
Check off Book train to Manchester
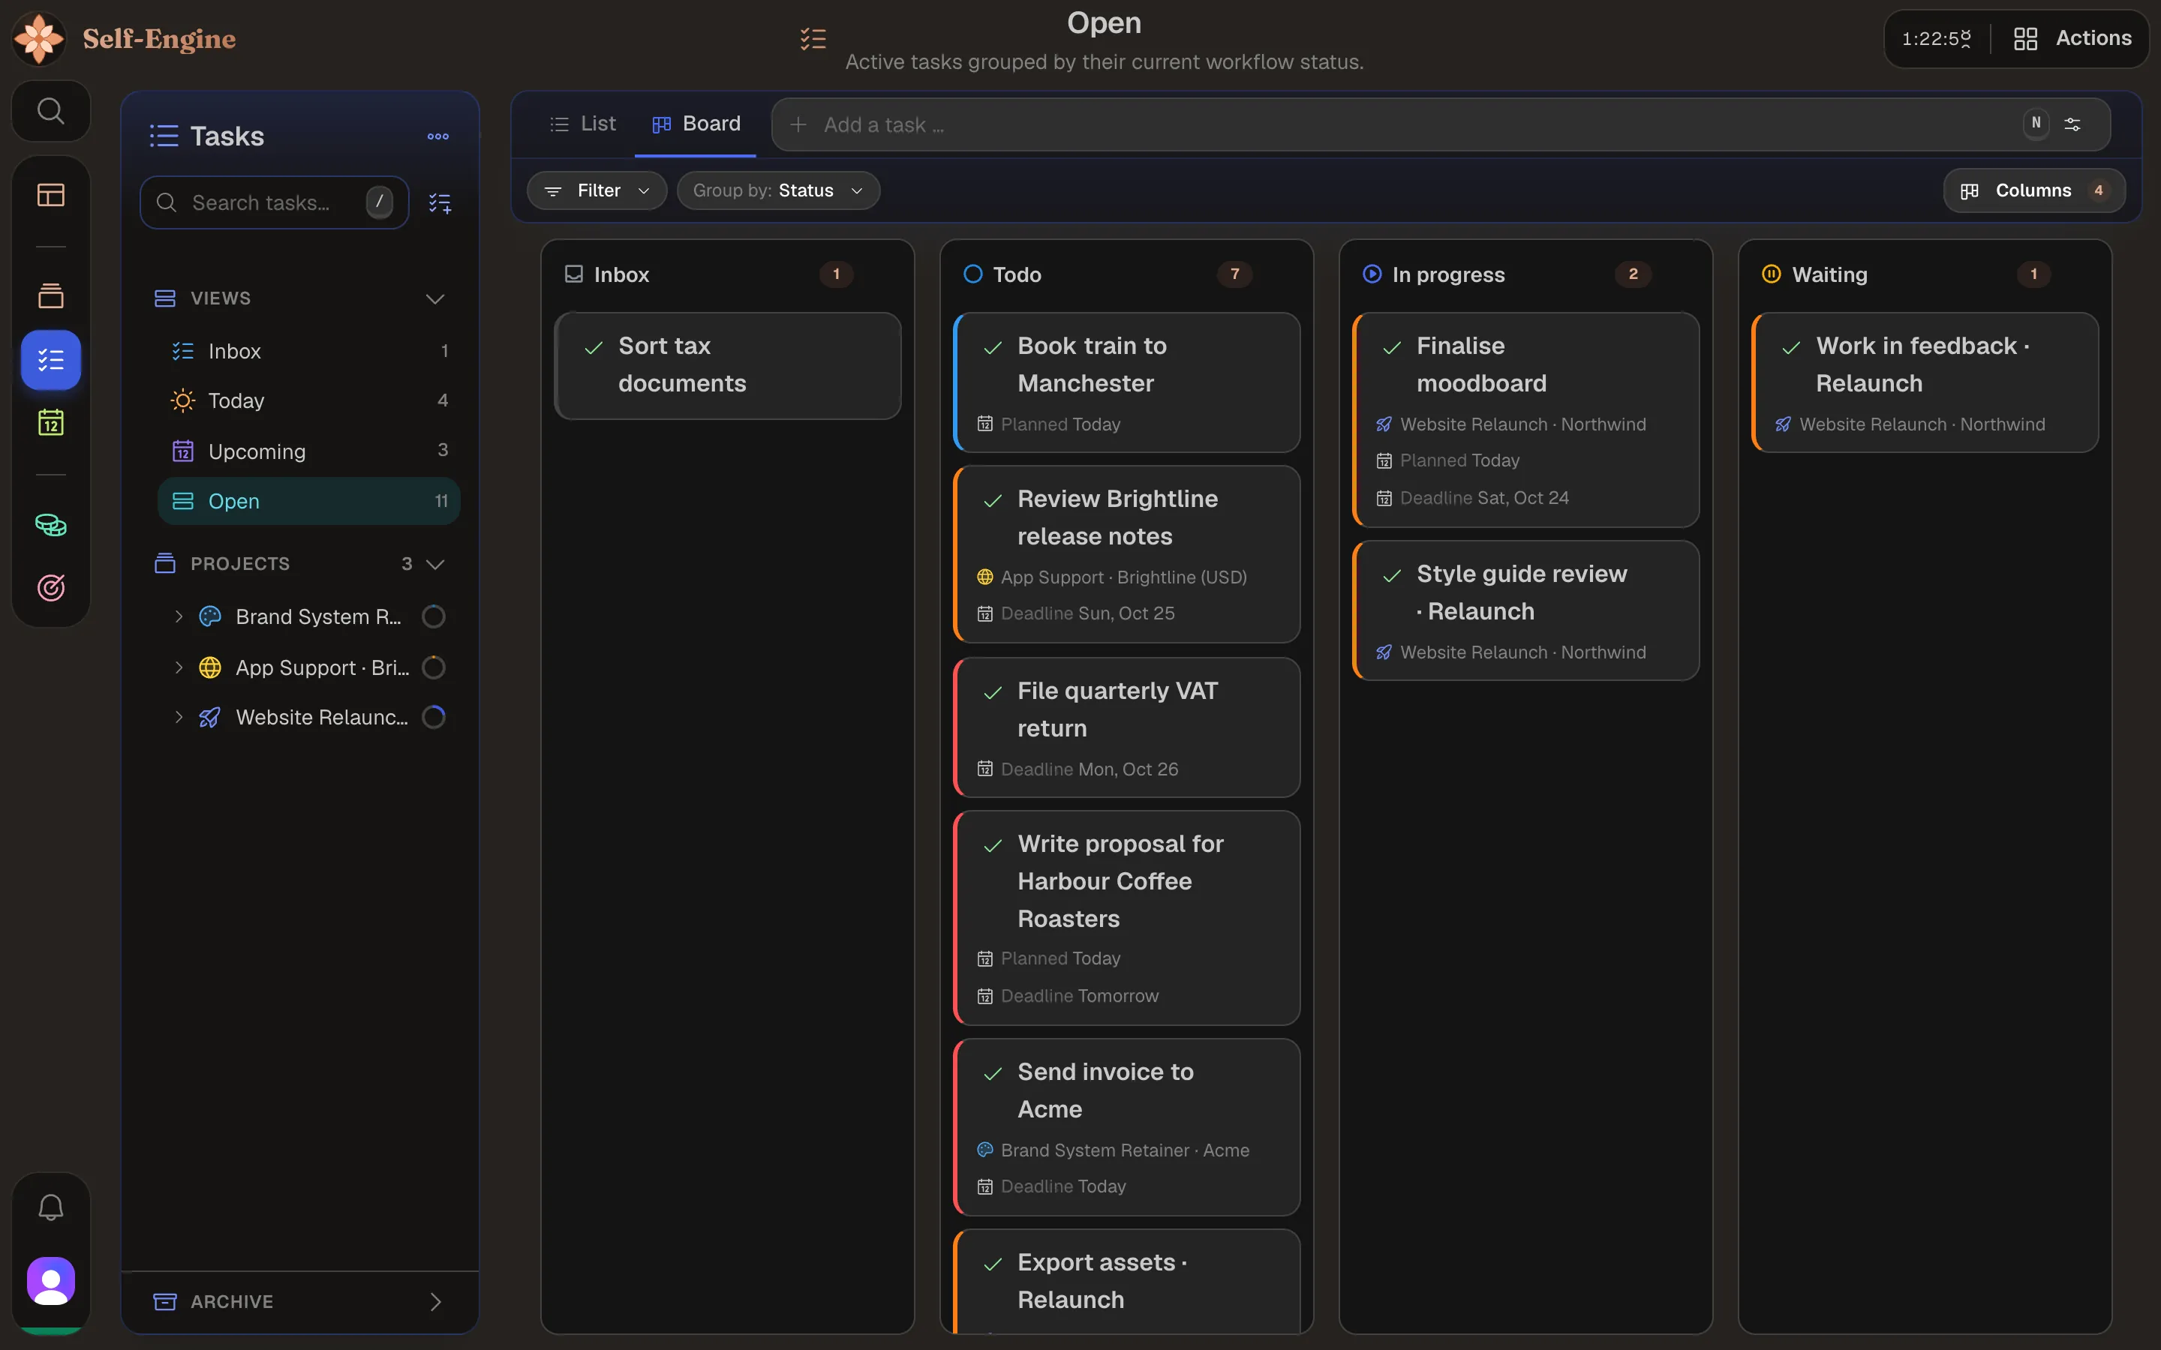992,347
